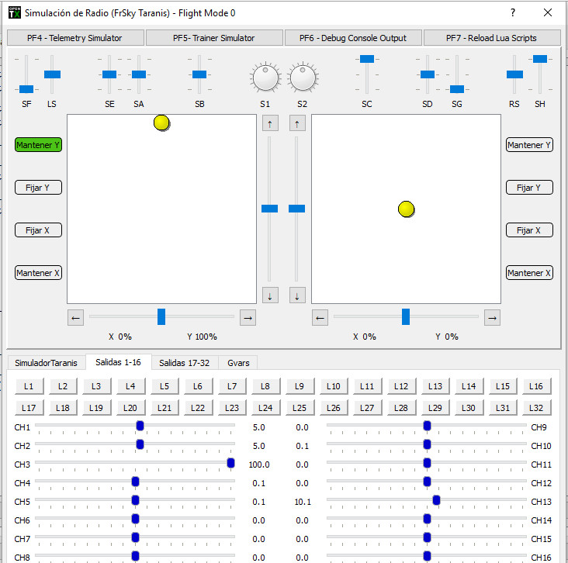Click the S1 rotary knob
This screenshot has width=568, height=563.
coord(265,78)
